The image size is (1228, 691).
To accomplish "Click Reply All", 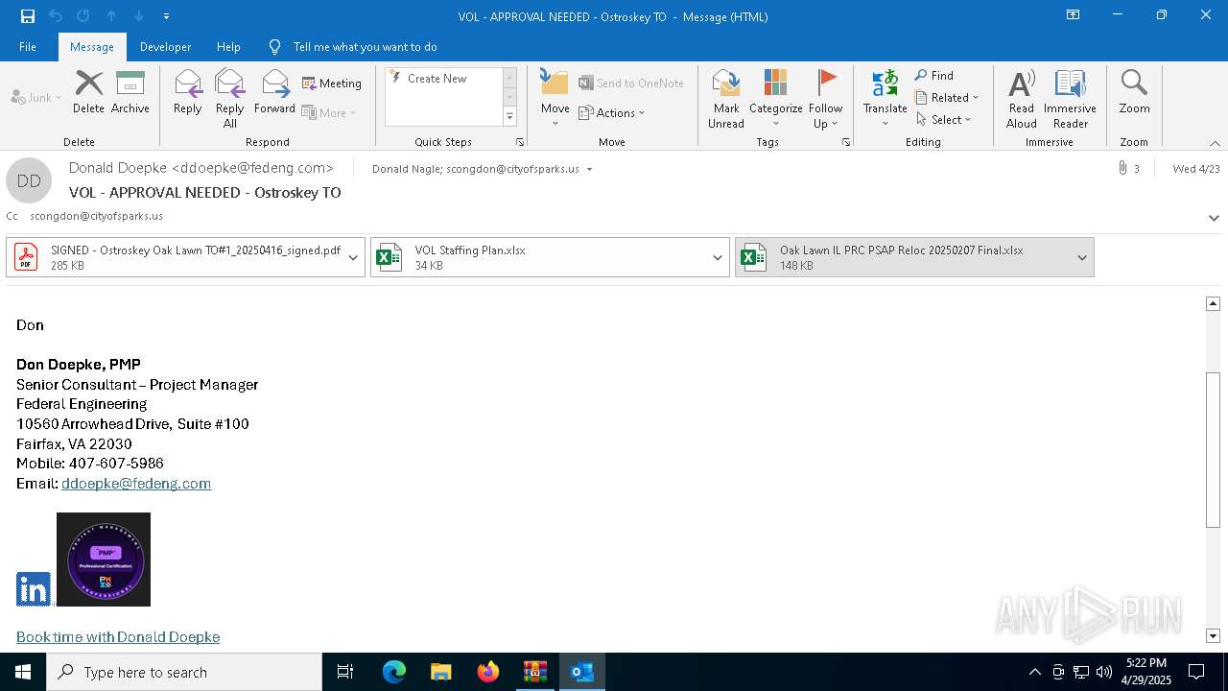I will (230, 99).
